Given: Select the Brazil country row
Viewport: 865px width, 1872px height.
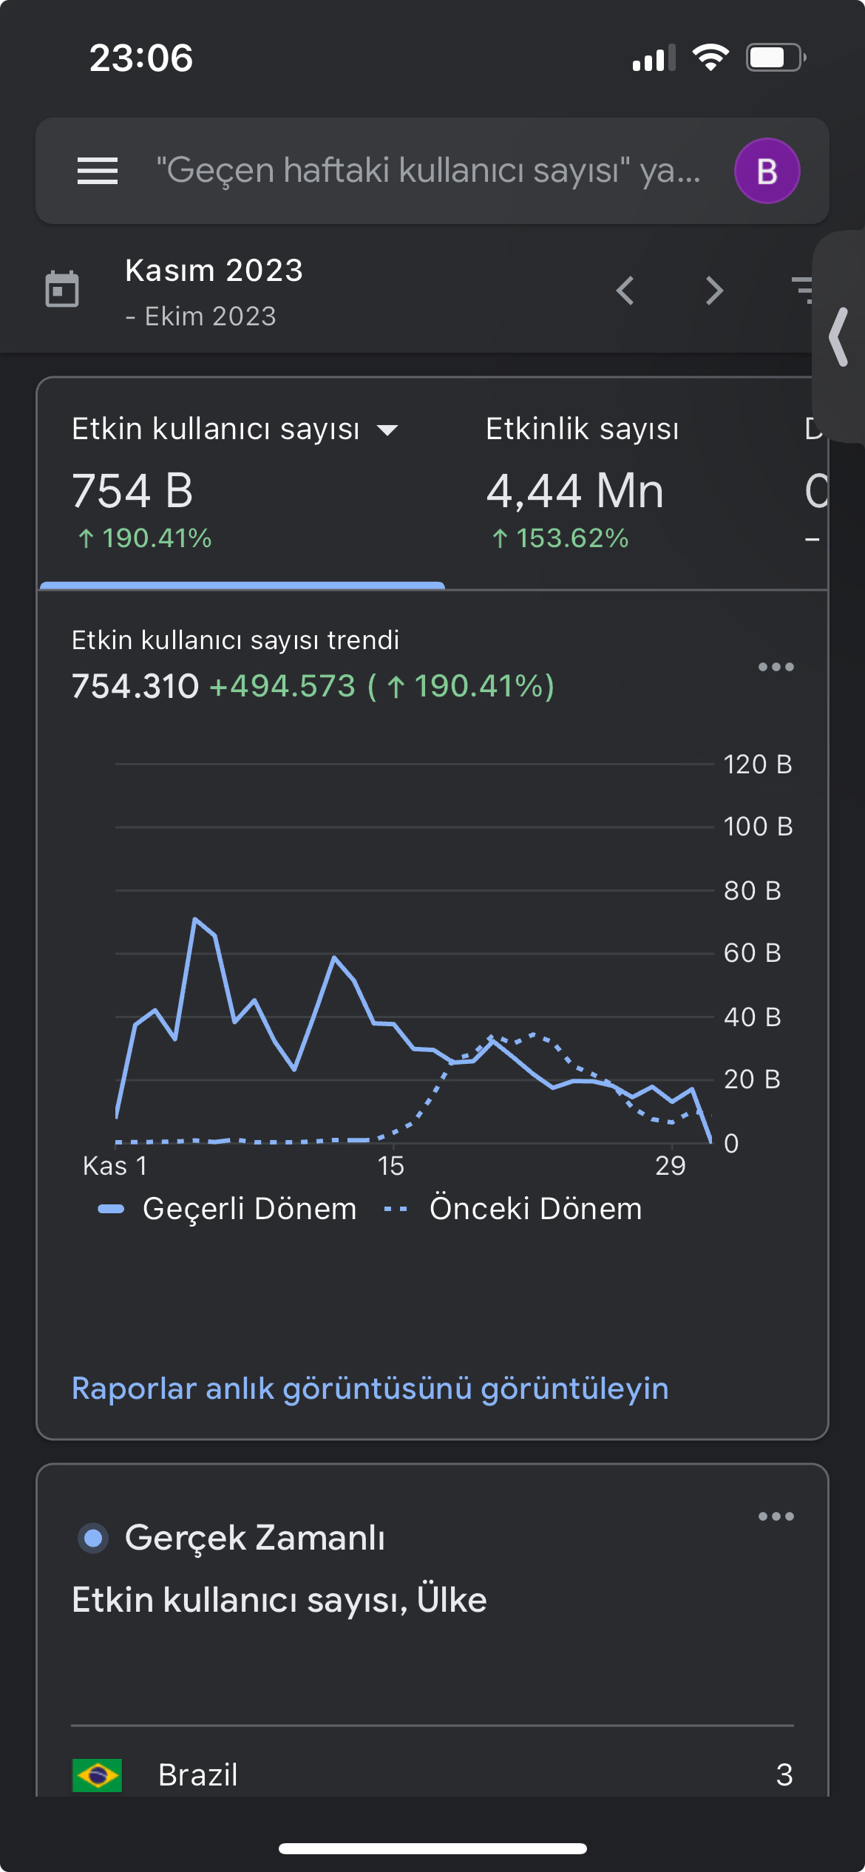Looking at the screenshot, I should tap(432, 1774).
